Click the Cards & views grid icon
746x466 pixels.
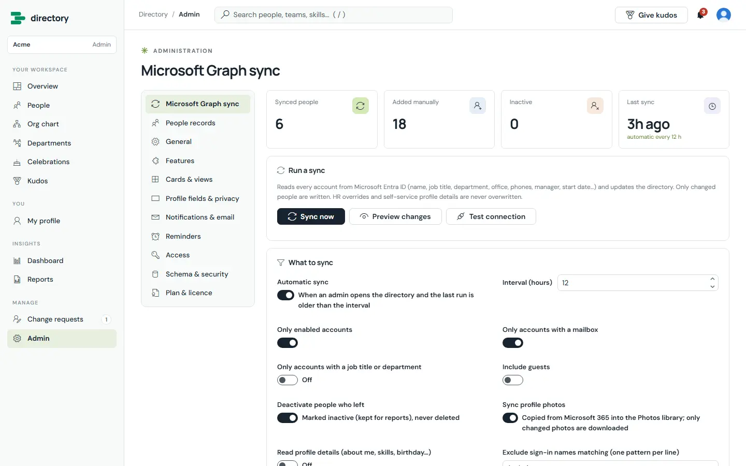[155, 180]
